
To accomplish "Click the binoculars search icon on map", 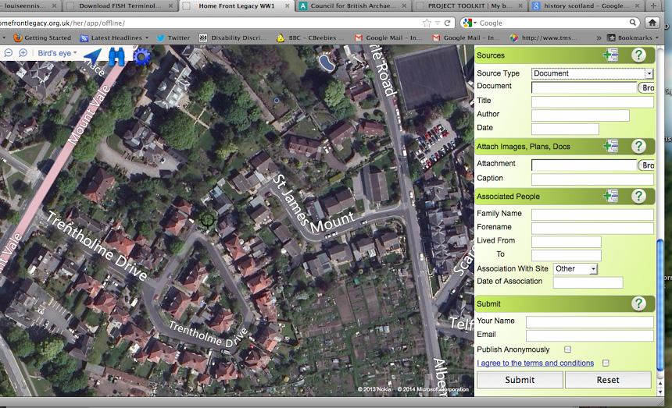I will point(116,56).
